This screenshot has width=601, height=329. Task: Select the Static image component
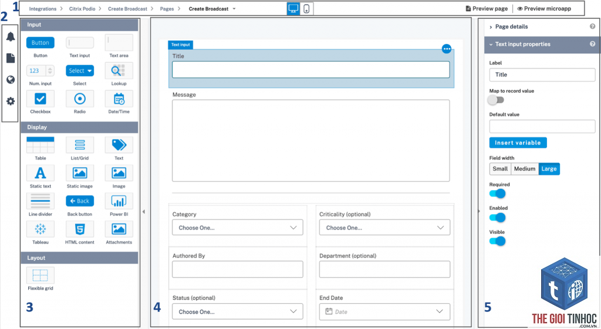tap(80, 173)
